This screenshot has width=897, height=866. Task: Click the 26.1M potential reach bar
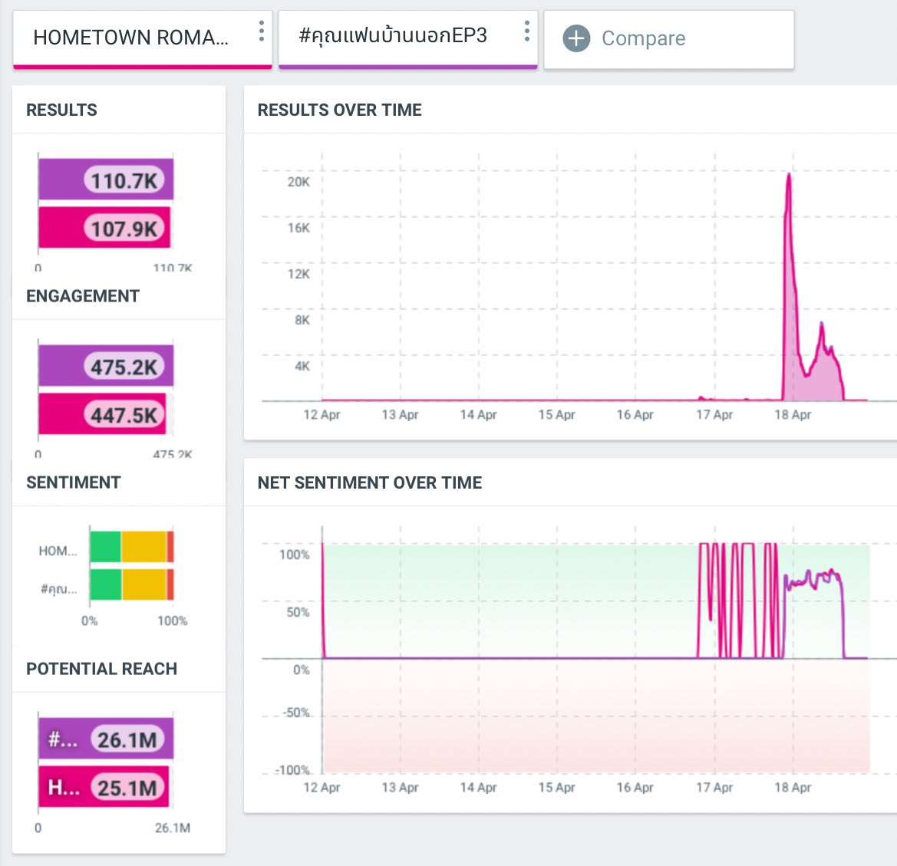click(x=105, y=738)
